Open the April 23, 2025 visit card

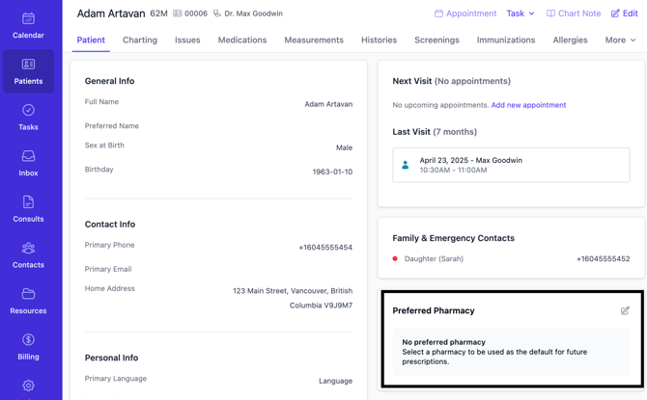click(510, 165)
